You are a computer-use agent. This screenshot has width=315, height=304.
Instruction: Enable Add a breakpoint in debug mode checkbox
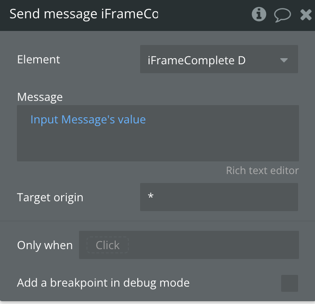(x=289, y=283)
